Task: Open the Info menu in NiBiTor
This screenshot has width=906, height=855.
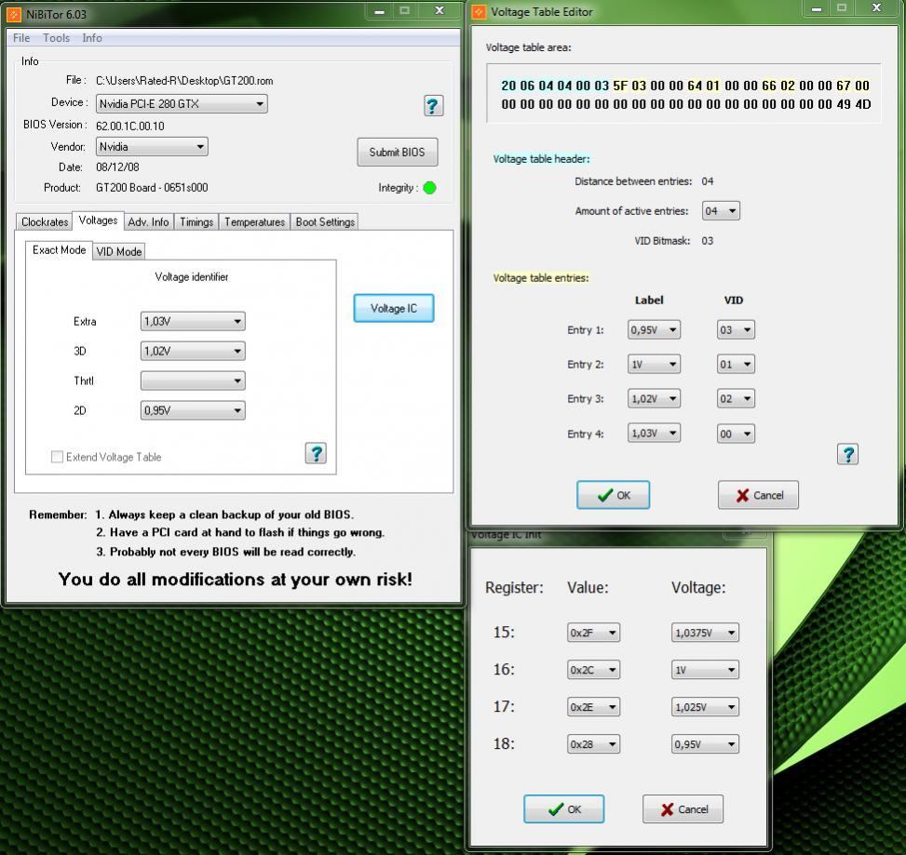Action: tap(92, 38)
